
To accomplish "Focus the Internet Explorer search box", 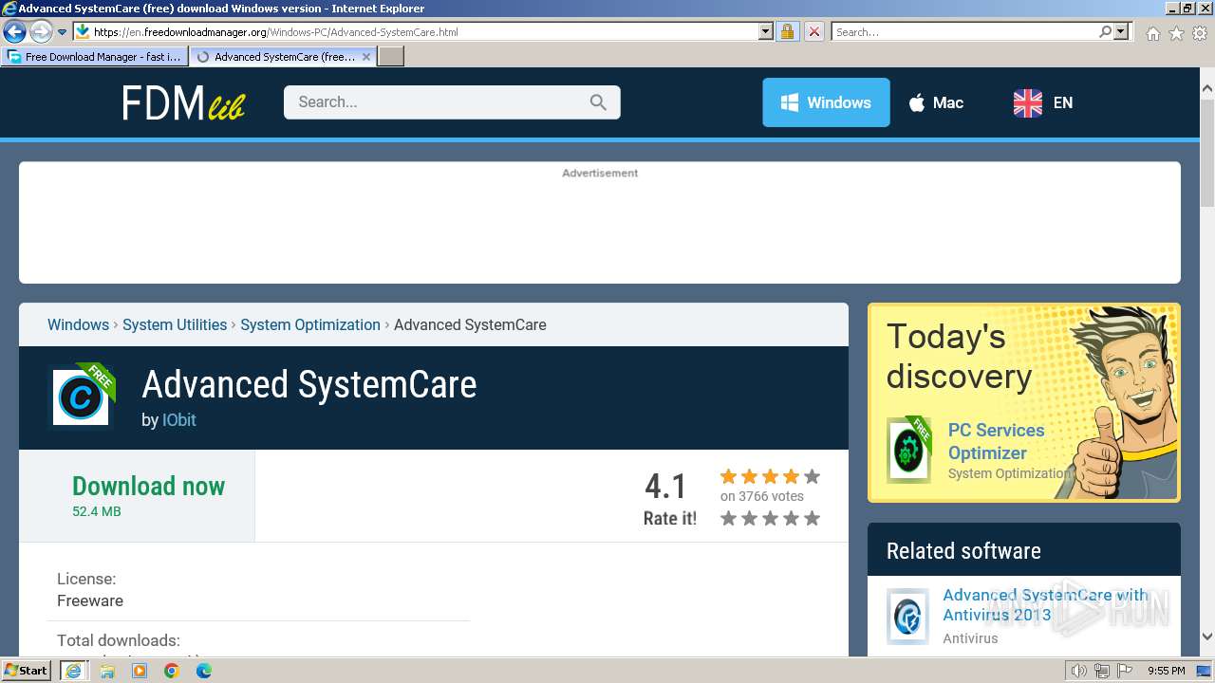I will point(963,31).
